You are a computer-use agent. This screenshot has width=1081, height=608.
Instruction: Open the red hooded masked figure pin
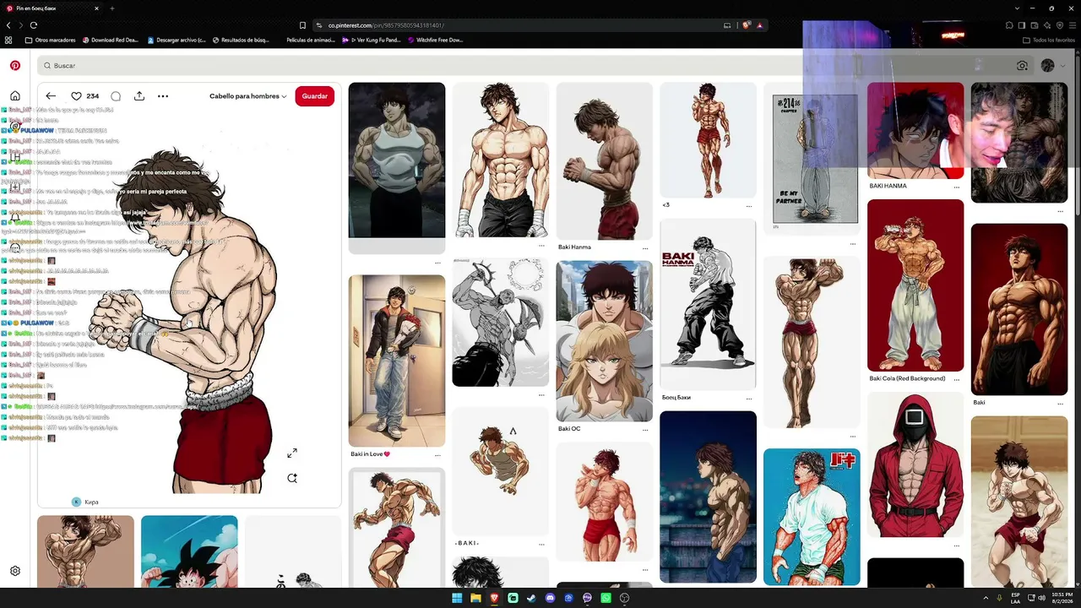point(915,465)
